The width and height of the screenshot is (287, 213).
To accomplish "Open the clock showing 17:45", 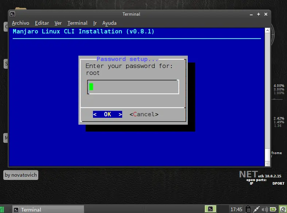I will 236,209.
